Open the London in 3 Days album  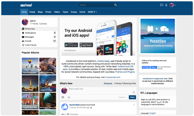coord(48,83)
